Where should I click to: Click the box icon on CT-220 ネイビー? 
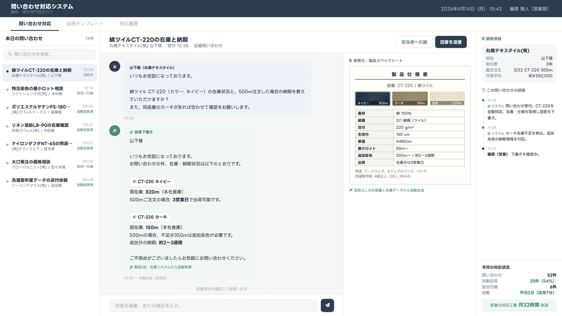(x=135, y=182)
